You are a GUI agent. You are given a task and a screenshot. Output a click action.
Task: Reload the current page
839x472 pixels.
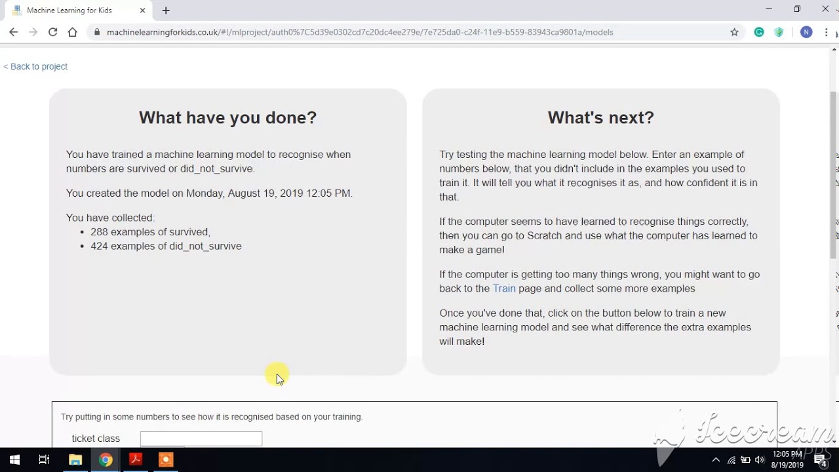click(52, 32)
